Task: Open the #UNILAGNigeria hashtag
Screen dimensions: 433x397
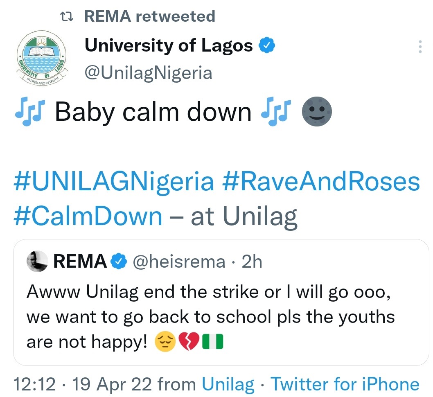Action: point(114,182)
